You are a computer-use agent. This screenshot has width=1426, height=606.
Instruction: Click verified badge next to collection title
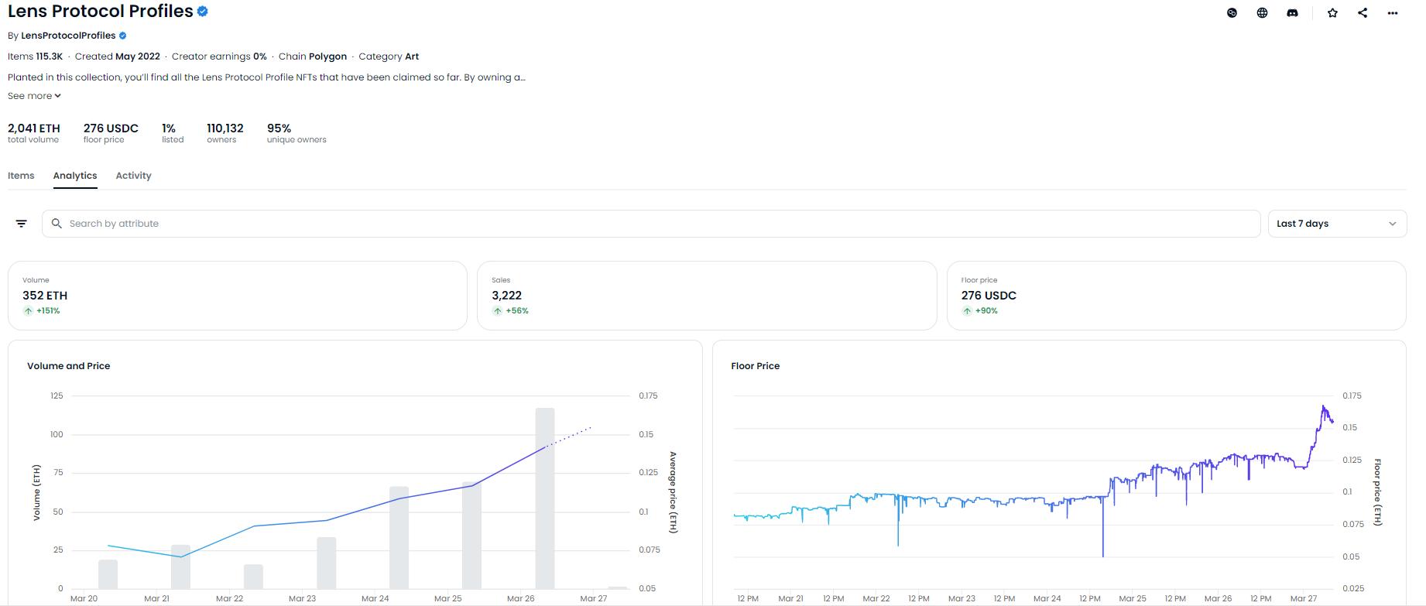203,12
